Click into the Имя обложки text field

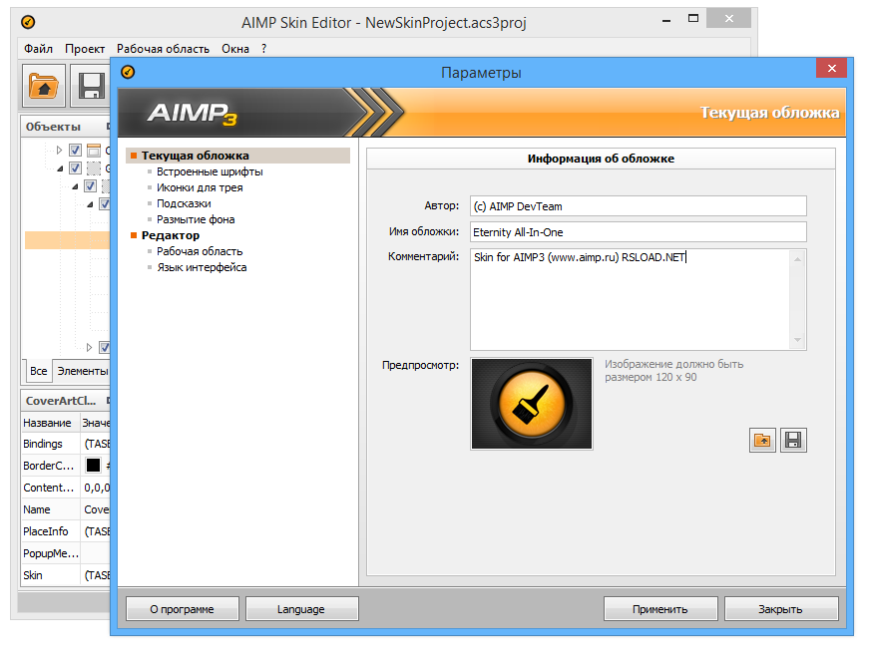637,231
